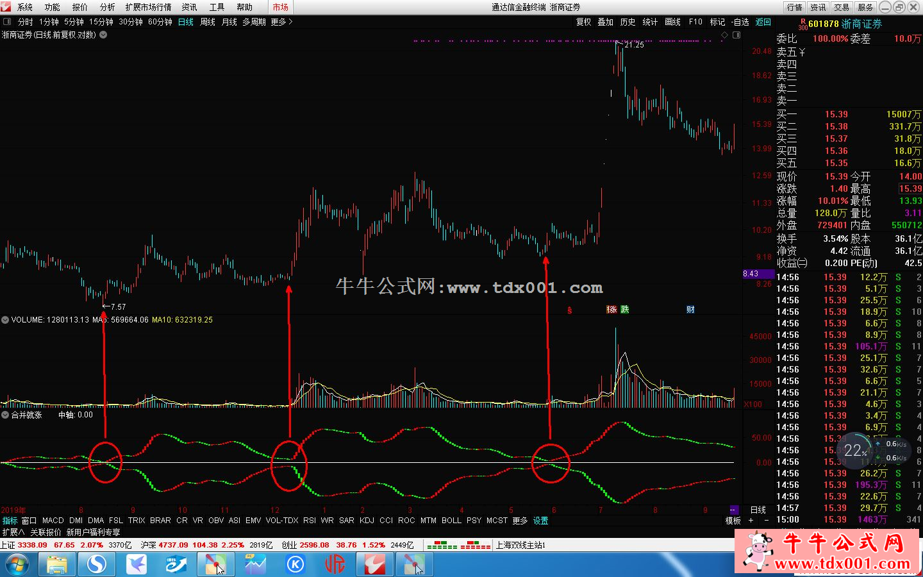The height and width of the screenshot is (577, 923).
Task: Click the 画线 drawing toolbar button
Action: click(673, 22)
